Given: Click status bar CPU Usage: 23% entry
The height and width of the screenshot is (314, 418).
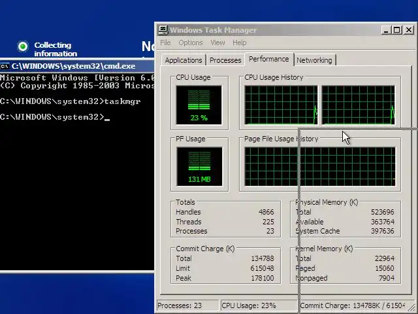Looking at the screenshot, I should (259, 305).
